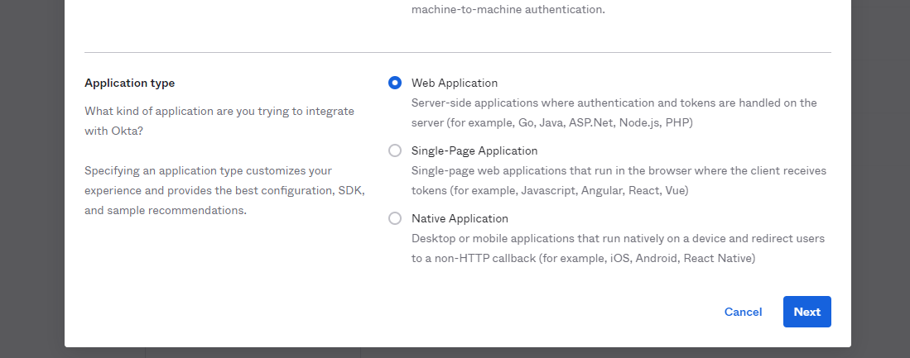Click the "Single-page web applications that run" description line

619,171
